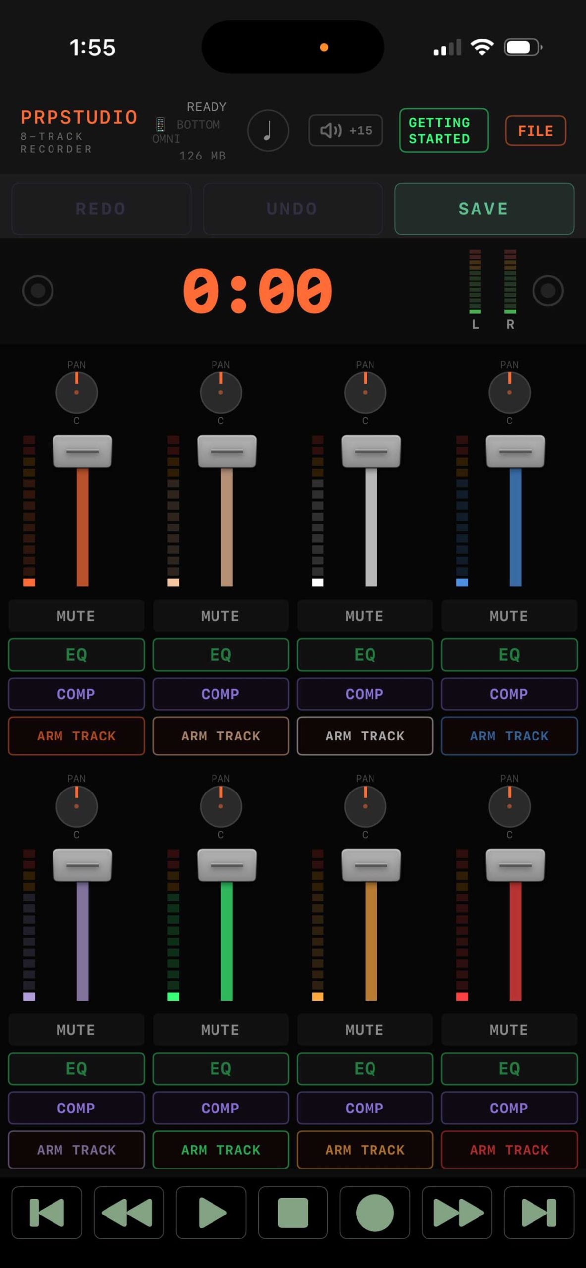
Task: Tap the PRPSTUDIO logo title
Action: pyautogui.click(x=79, y=117)
